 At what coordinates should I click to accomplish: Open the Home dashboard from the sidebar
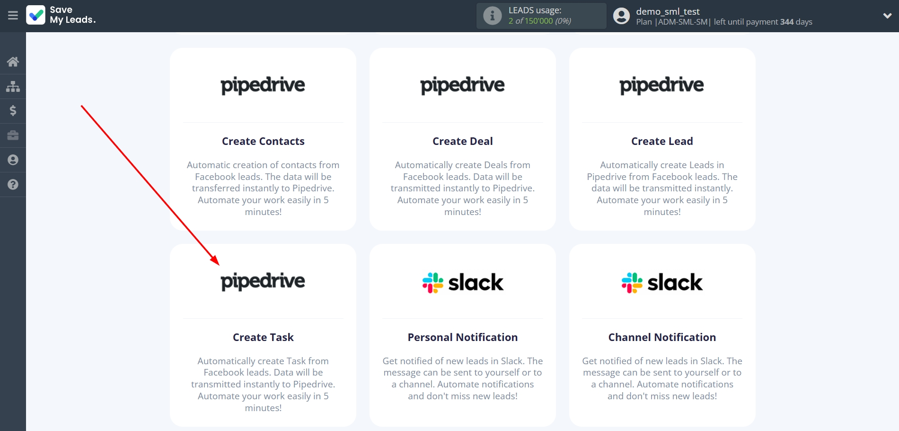(13, 62)
